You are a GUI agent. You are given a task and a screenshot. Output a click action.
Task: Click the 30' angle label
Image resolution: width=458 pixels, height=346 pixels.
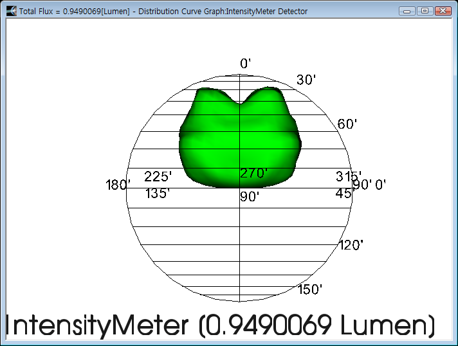pyautogui.click(x=306, y=80)
